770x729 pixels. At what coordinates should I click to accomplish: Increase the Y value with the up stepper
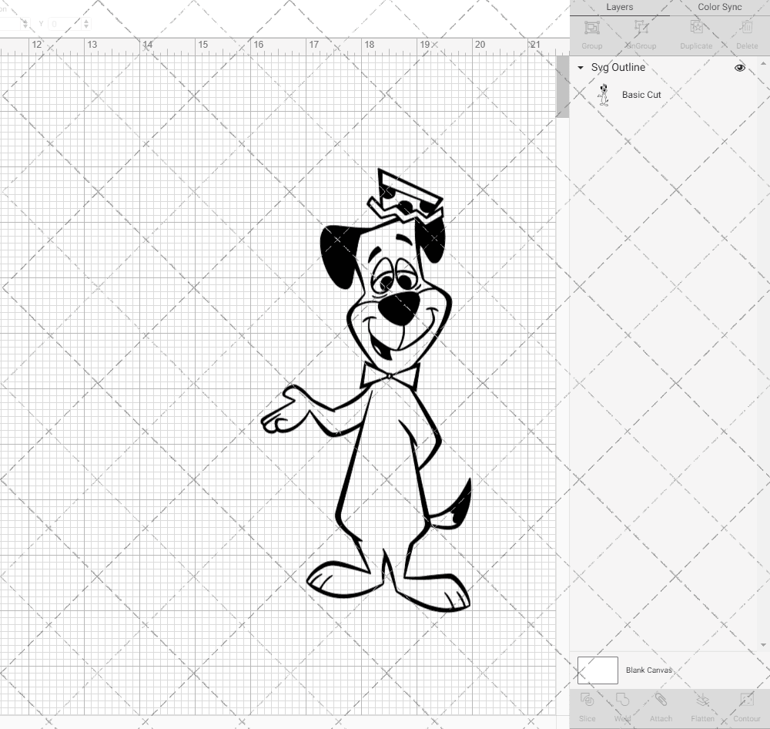coord(87,21)
